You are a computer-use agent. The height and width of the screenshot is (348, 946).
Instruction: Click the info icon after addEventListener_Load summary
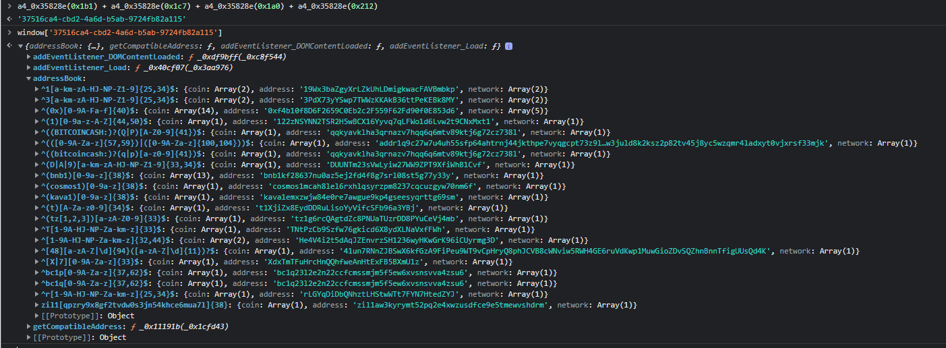(x=508, y=46)
